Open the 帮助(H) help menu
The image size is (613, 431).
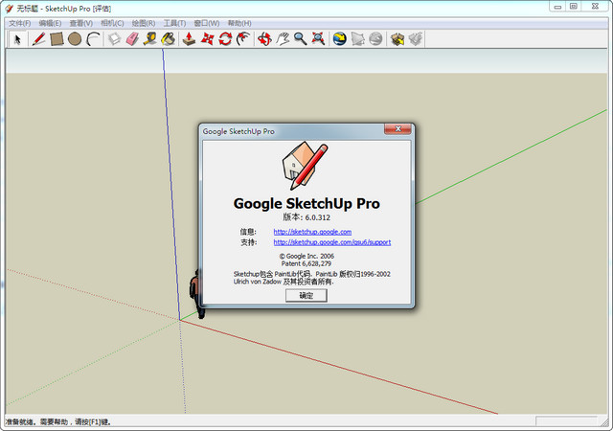[x=239, y=23]
